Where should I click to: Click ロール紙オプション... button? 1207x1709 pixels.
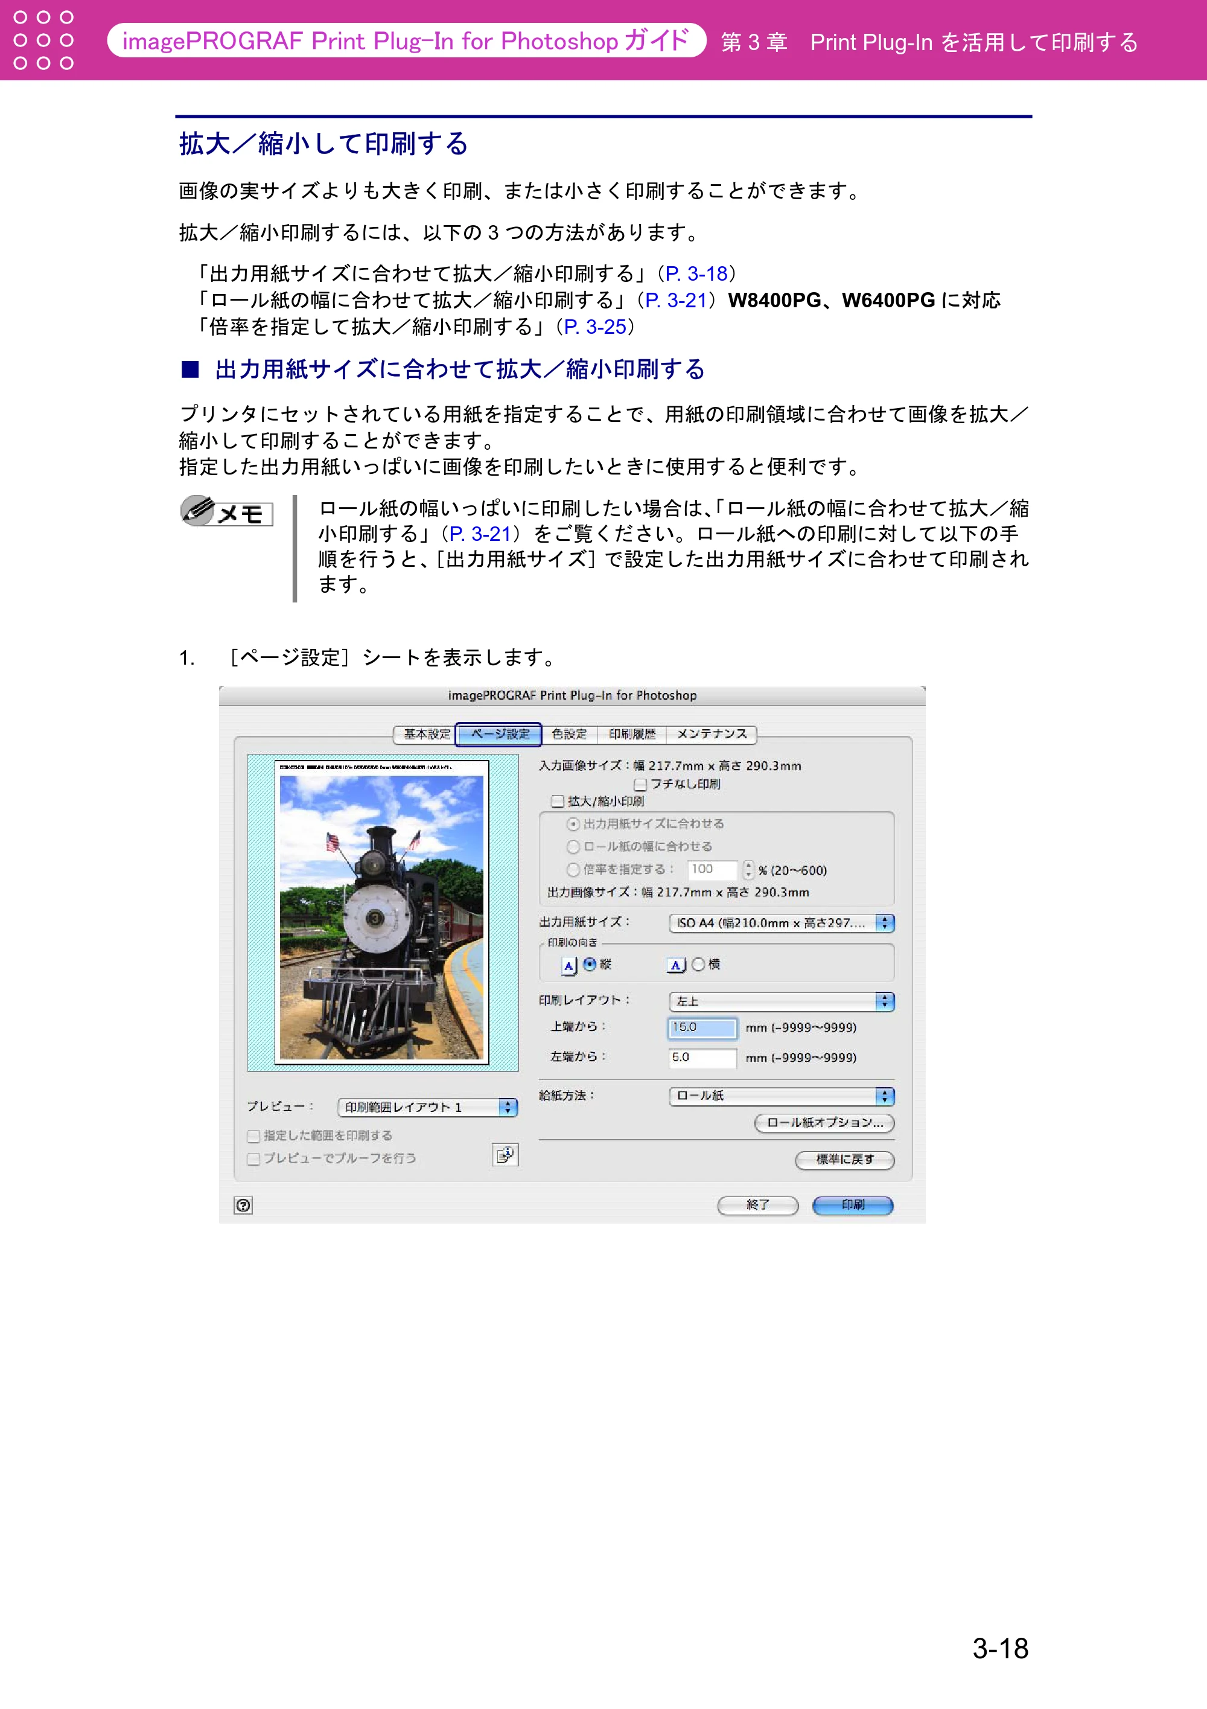click(x=824, y=1122)
